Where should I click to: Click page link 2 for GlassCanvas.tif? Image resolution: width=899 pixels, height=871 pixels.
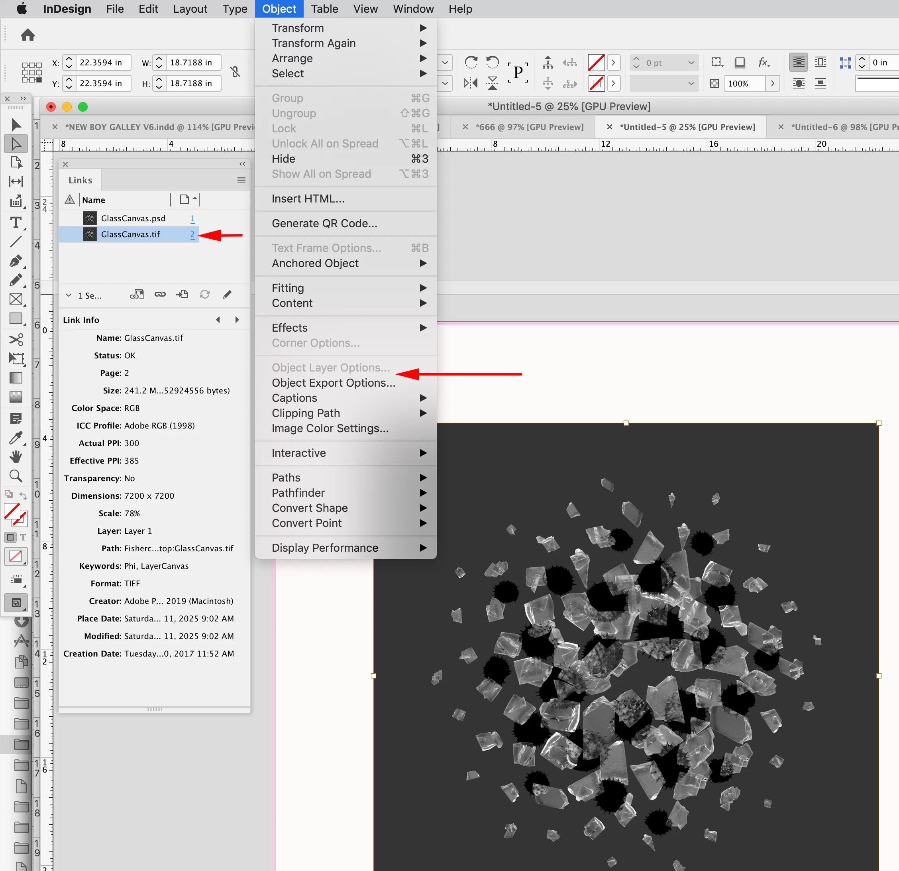tap(192, 234)
